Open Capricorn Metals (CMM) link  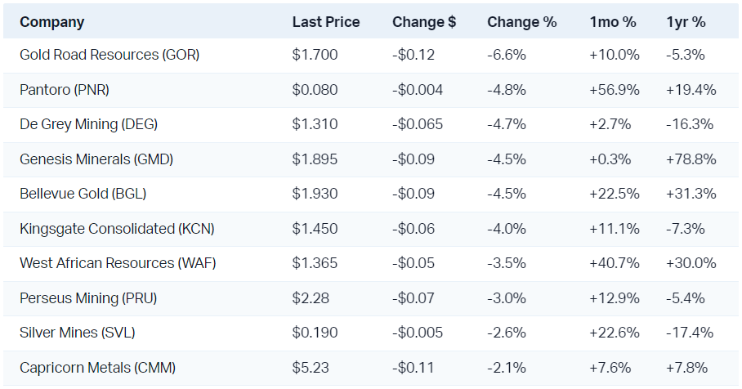(x=97, y=368)
